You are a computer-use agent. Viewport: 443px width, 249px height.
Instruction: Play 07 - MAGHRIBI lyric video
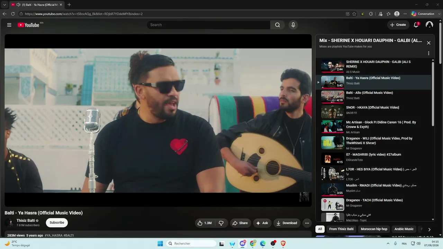[x=374, y=158]
